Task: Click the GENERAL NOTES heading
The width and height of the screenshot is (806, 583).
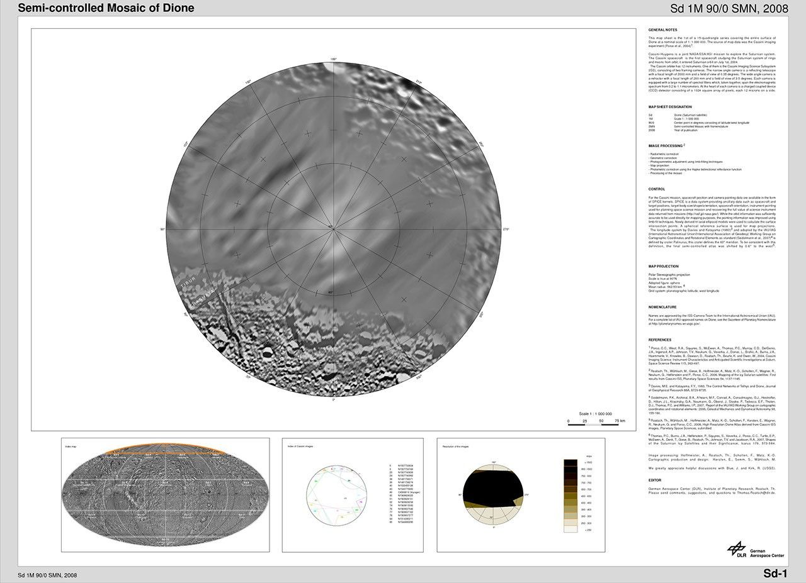Action: 663,30
